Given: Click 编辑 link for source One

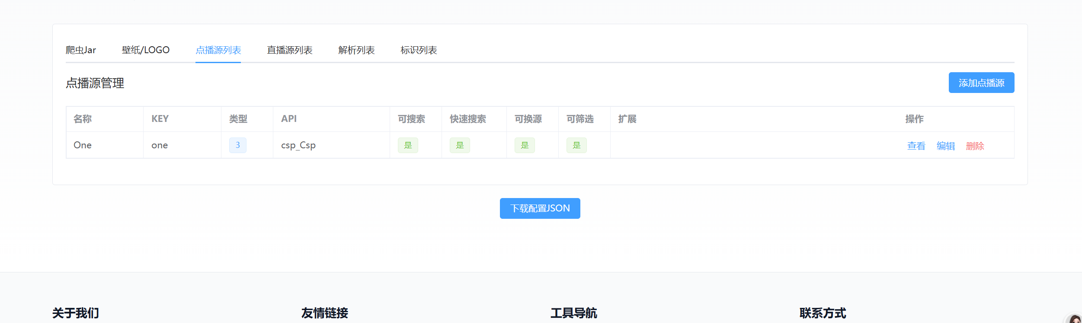Looking at the screenshot, I should click(945, 146).
